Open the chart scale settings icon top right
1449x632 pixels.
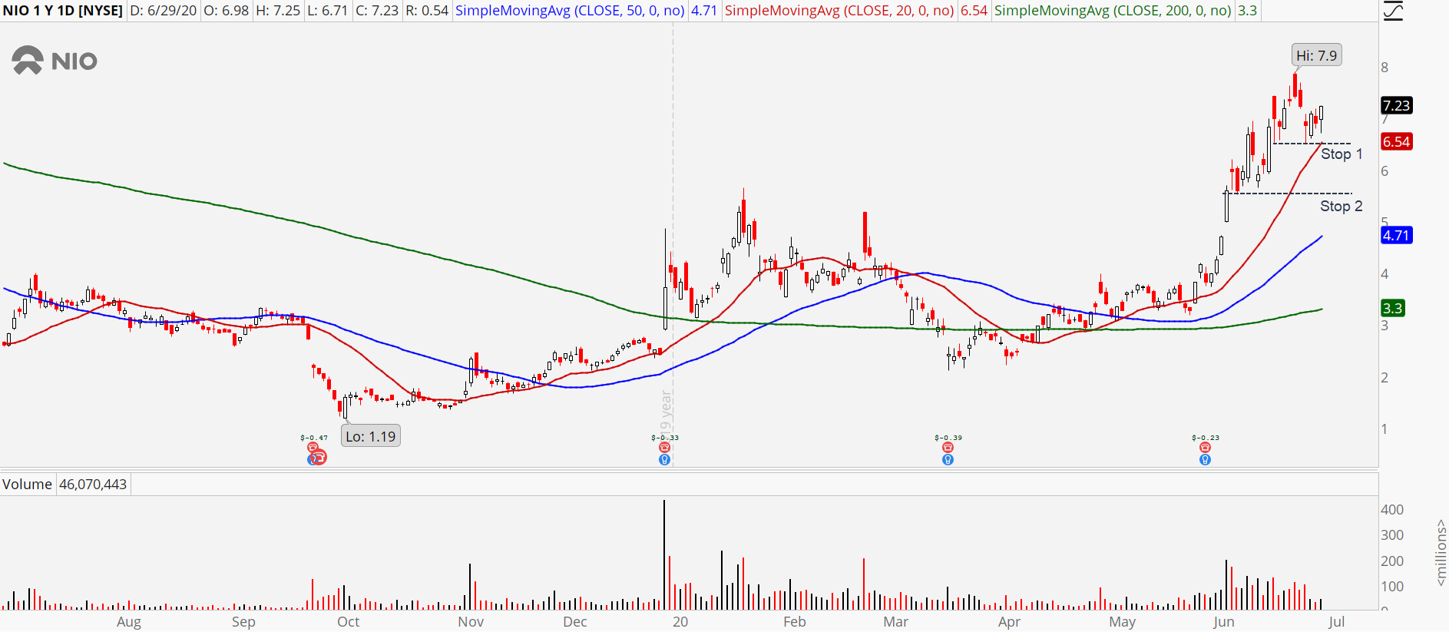click(1392, 11)
